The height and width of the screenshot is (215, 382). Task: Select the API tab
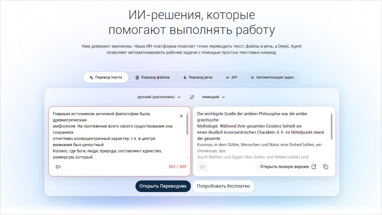point(231,77)
